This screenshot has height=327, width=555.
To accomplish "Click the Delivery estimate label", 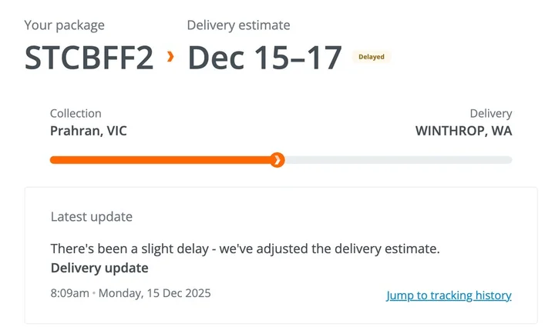I will 238,25.
